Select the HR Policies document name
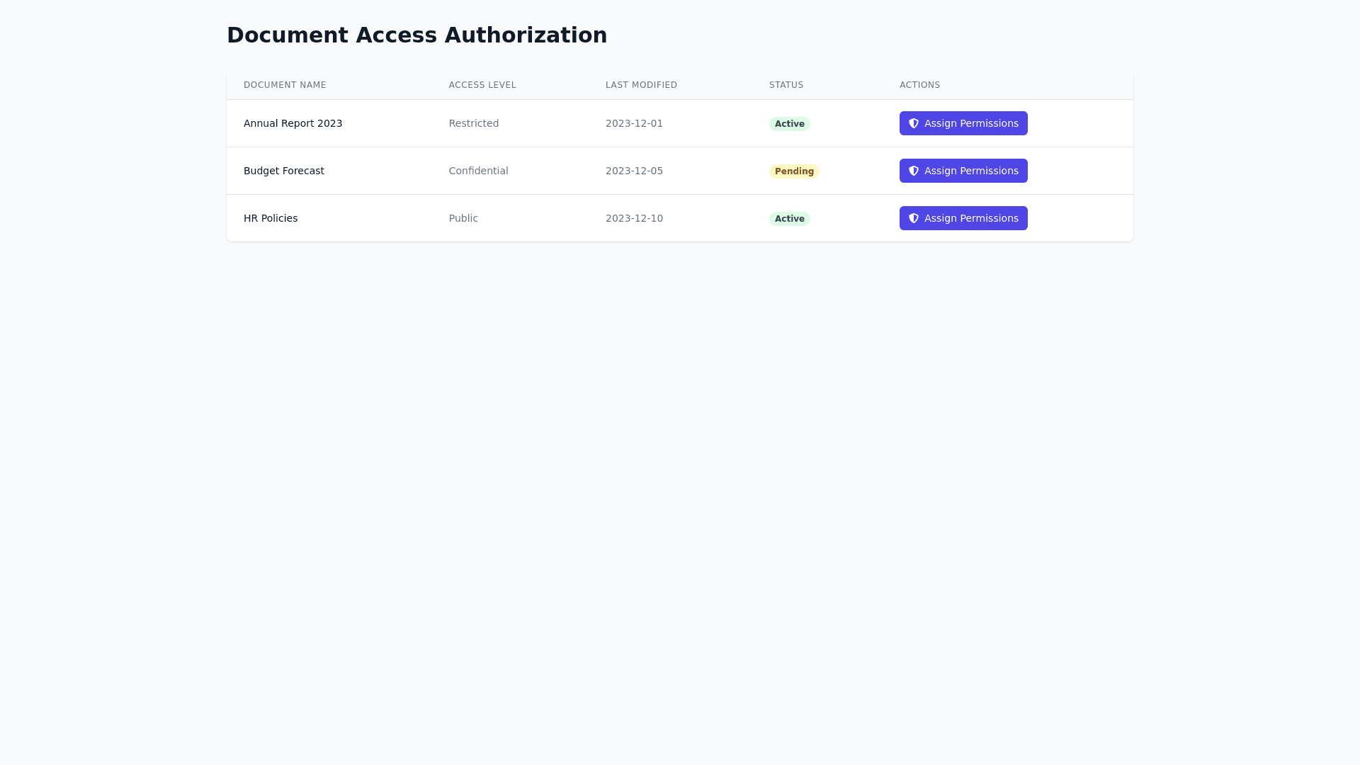 (x=271, y=218)
